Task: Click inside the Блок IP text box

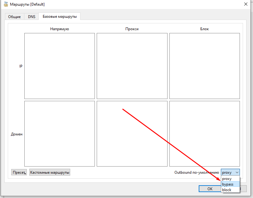Action: [x=204, y=66]
